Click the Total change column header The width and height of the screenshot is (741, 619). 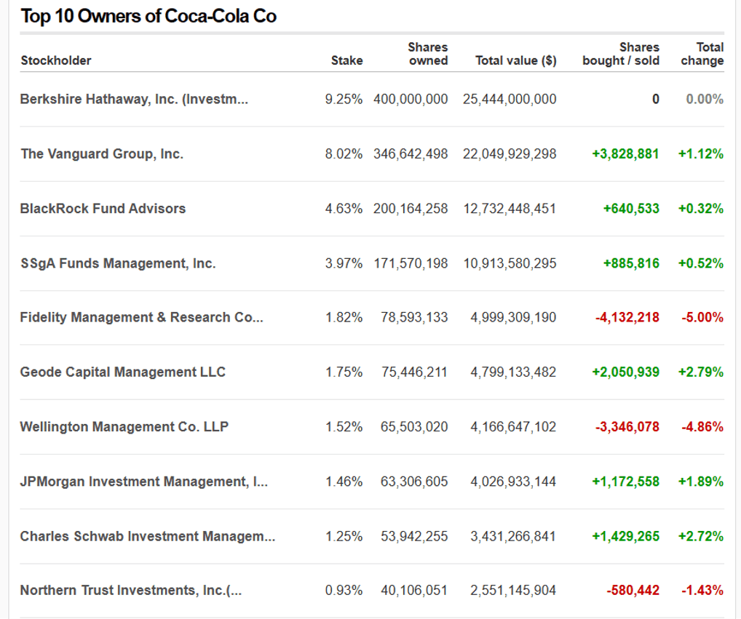tap(702, 54)
